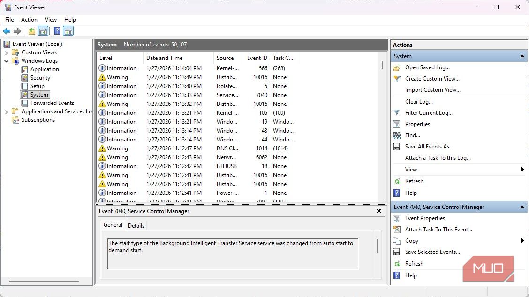Close the Event 7040 preview pane
This screenshot has height=297, width=529.
[379, 211]
